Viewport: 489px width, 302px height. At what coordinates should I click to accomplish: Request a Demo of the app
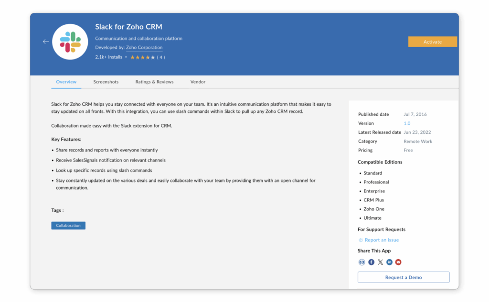click(x=404, y=277)
